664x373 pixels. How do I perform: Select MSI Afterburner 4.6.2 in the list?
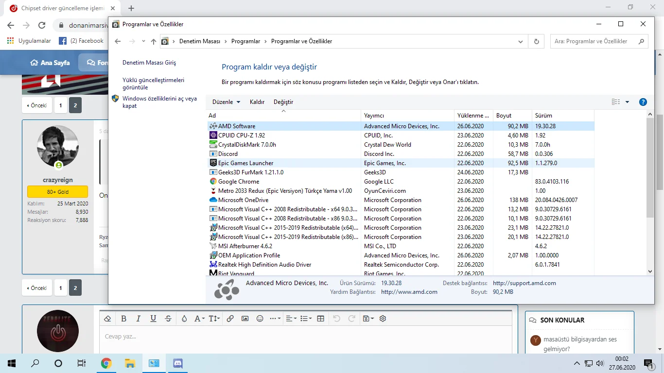(245, 246)
